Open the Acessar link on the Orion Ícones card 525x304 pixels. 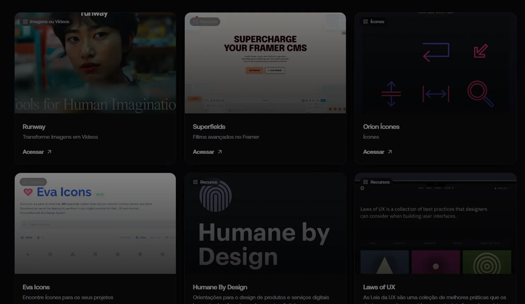[x=377, y=152]
